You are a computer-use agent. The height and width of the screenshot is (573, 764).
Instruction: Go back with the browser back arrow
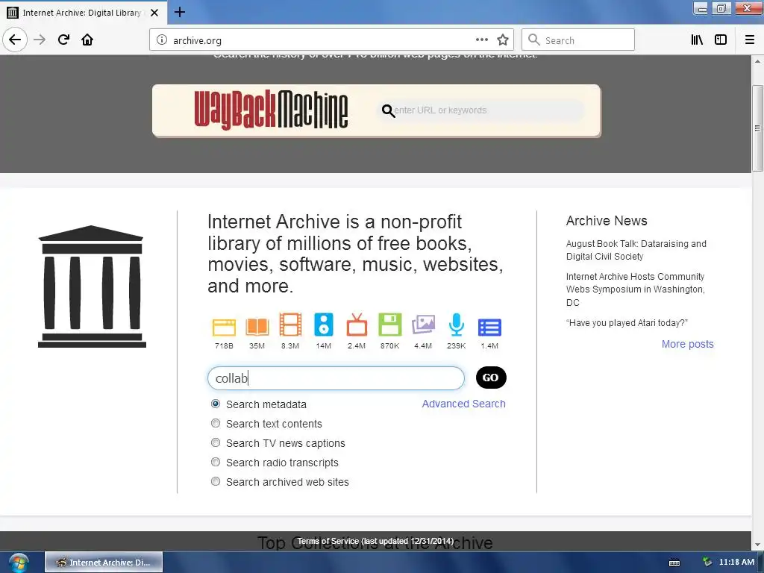click(15, 40)
